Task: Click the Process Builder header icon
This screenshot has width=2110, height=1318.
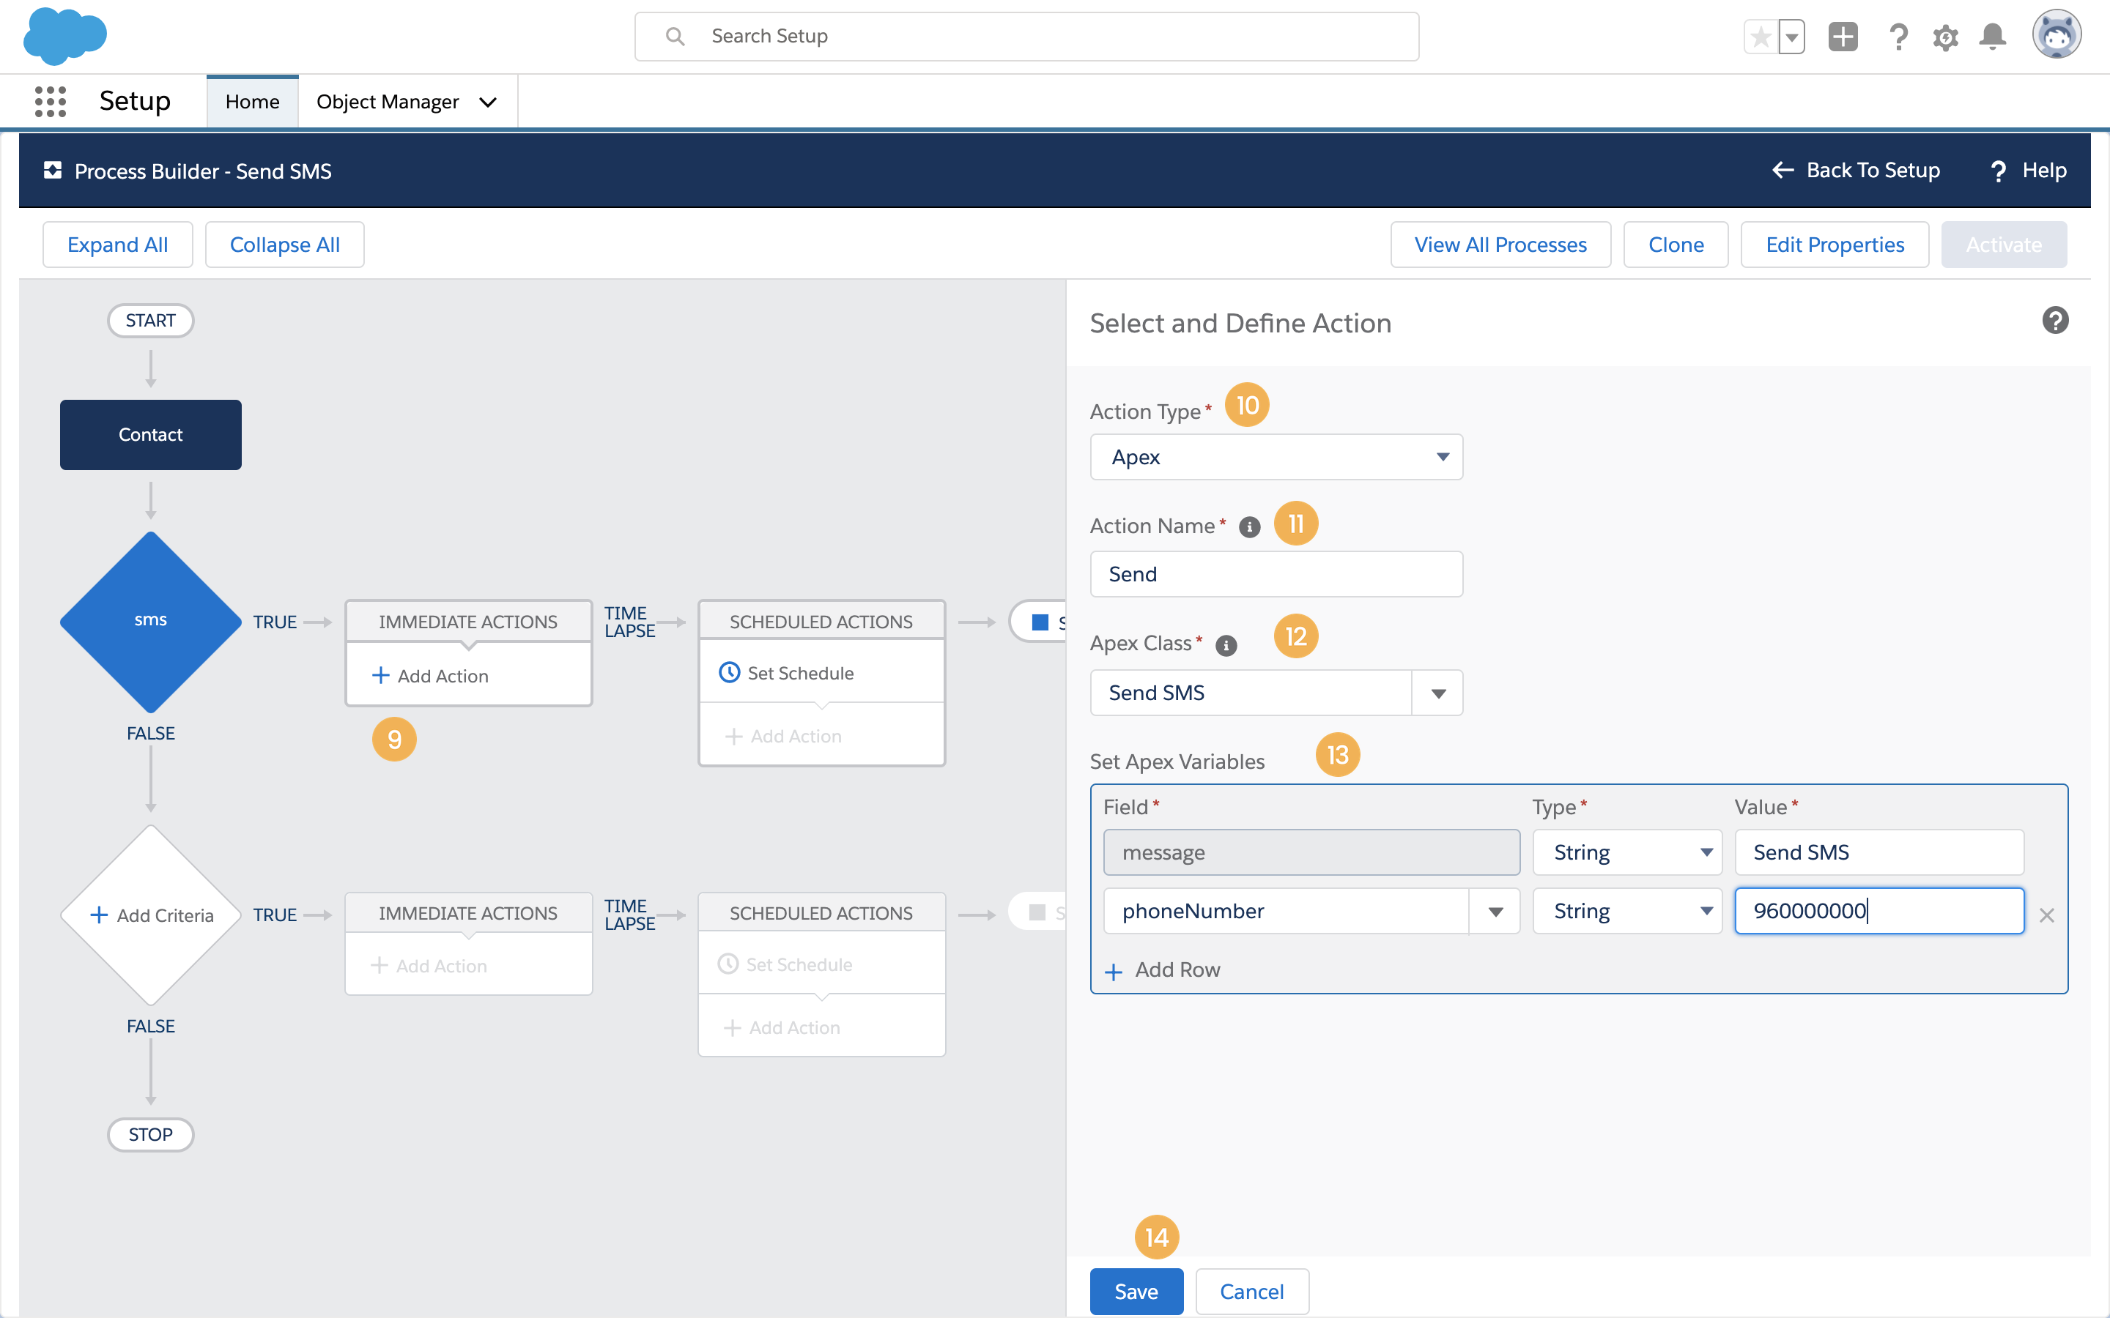Action: (x=52, y=170)
